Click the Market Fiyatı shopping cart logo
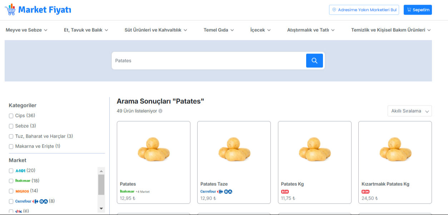Screen dimensions: 448x215 click(x=10, y=10)
